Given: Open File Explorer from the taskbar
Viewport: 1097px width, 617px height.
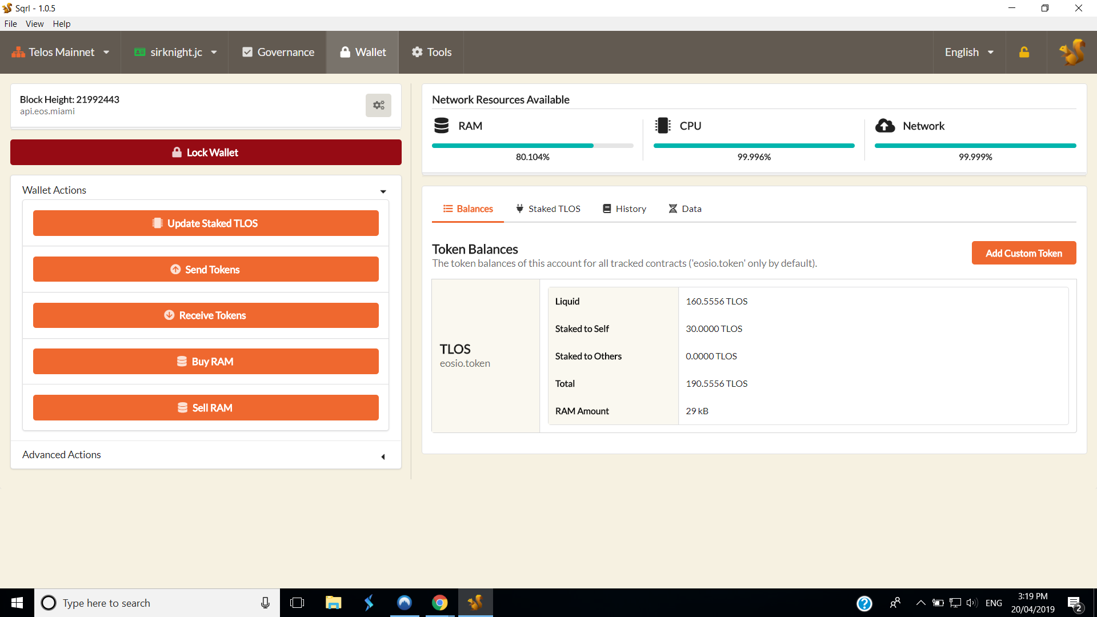Looking at the screenshot, I should (x=333, y=603).
